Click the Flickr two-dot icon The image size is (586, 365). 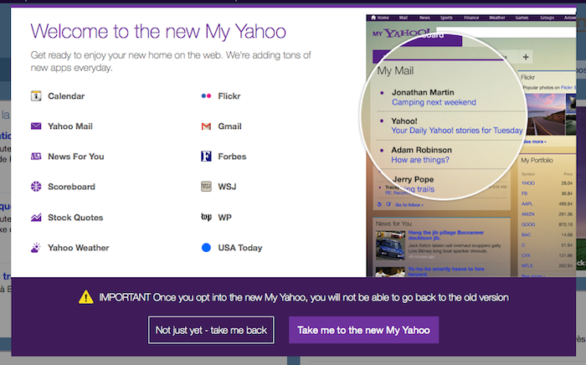click(206, 96)
